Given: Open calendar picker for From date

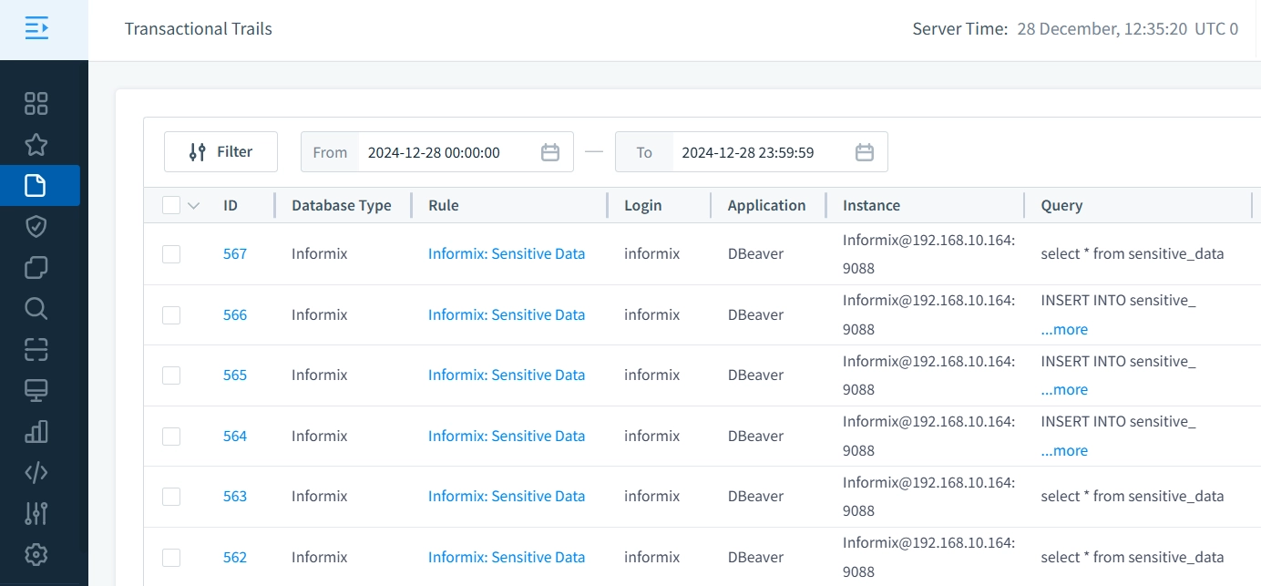Looking at the screenshot, I should tap(550, 152).
